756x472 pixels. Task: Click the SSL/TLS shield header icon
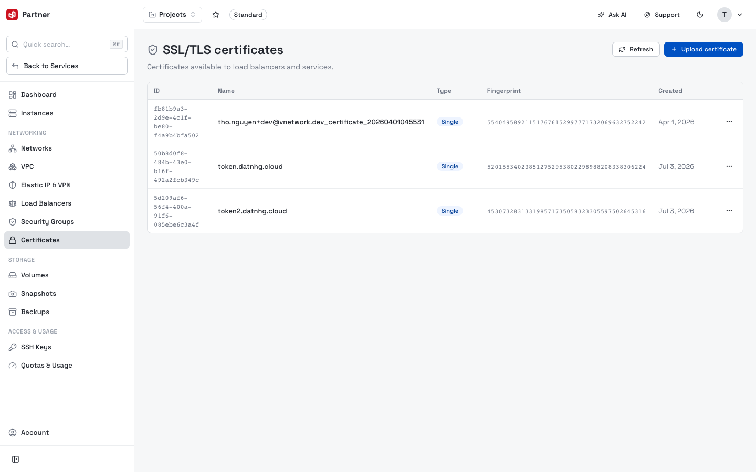(153, 50)
